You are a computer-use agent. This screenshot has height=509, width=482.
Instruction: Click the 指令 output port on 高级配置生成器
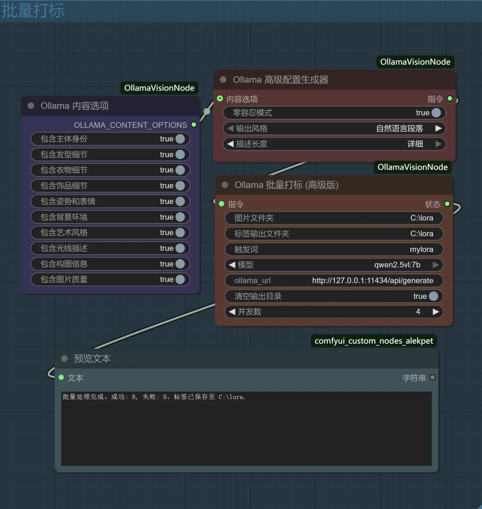coord(450,98)
